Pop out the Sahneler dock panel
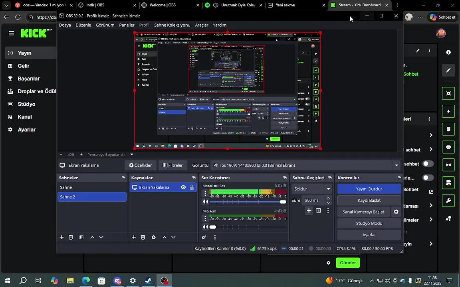Screen dimensions: 460x287 coord(123,178)
